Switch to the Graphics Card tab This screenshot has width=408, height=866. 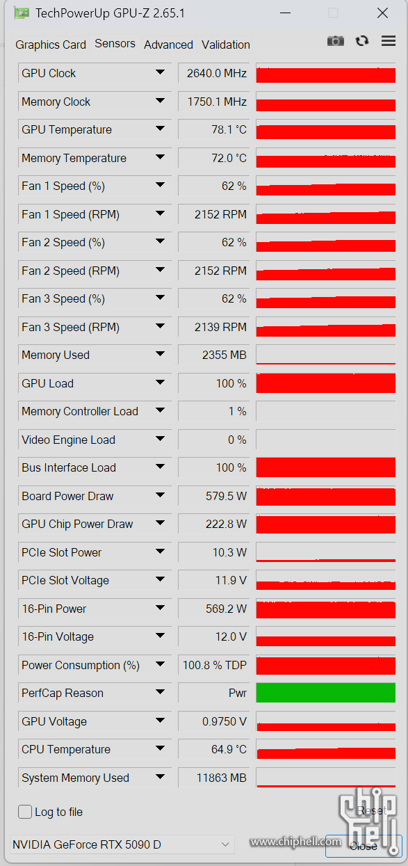[51, 45]
